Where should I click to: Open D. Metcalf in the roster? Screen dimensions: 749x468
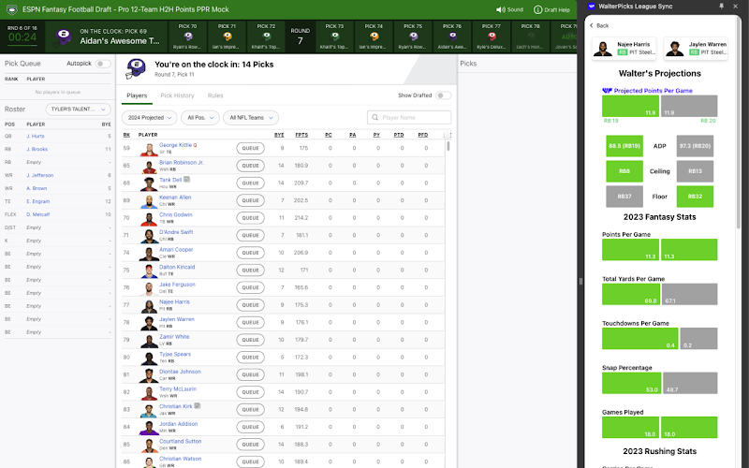tap(38, 214)
